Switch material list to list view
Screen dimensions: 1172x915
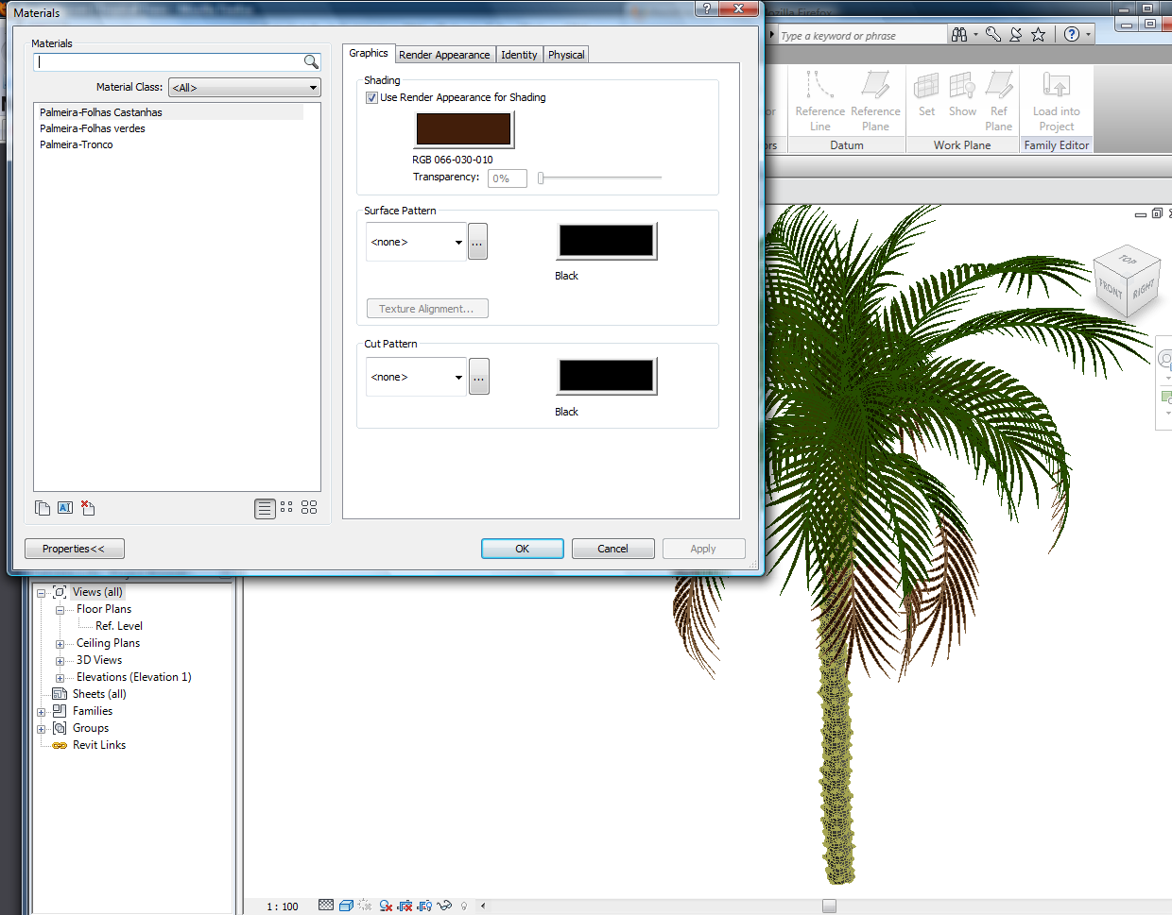coord(265,509)
